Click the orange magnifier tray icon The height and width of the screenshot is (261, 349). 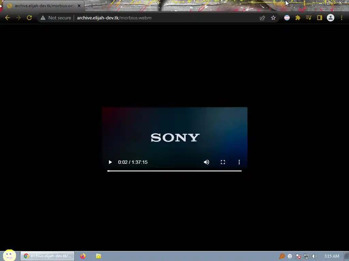[282, 256]
